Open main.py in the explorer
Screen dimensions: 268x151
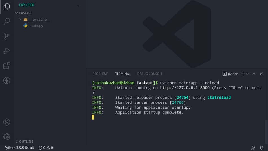point(36,26)
